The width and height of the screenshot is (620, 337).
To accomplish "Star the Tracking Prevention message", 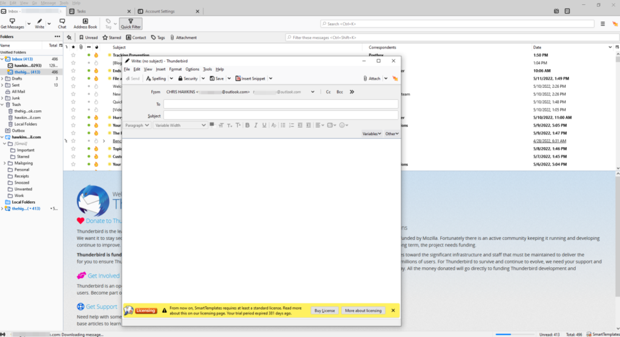I will [73, 55].
